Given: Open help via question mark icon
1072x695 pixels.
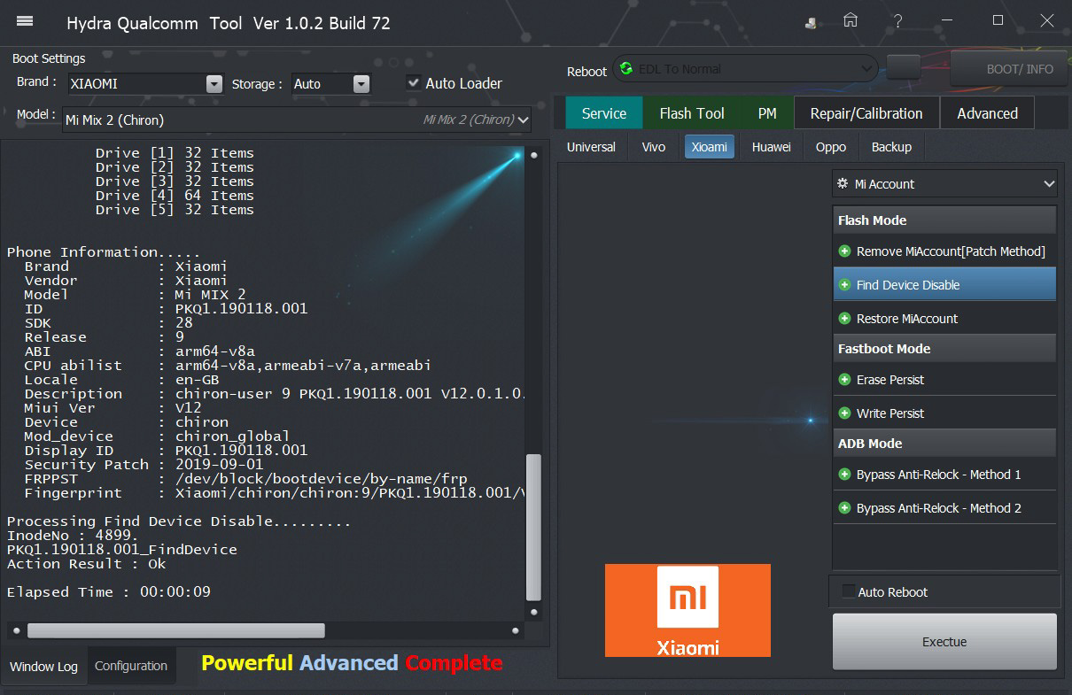Looking at the screenshot, I should tap(898, 21).
